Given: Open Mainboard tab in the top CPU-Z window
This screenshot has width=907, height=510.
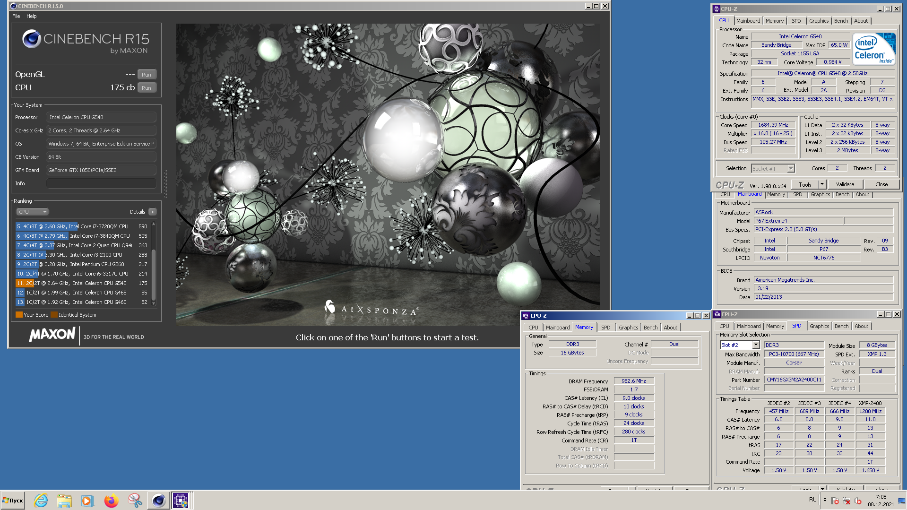Looking at the screenshot, I should point(748,21).
